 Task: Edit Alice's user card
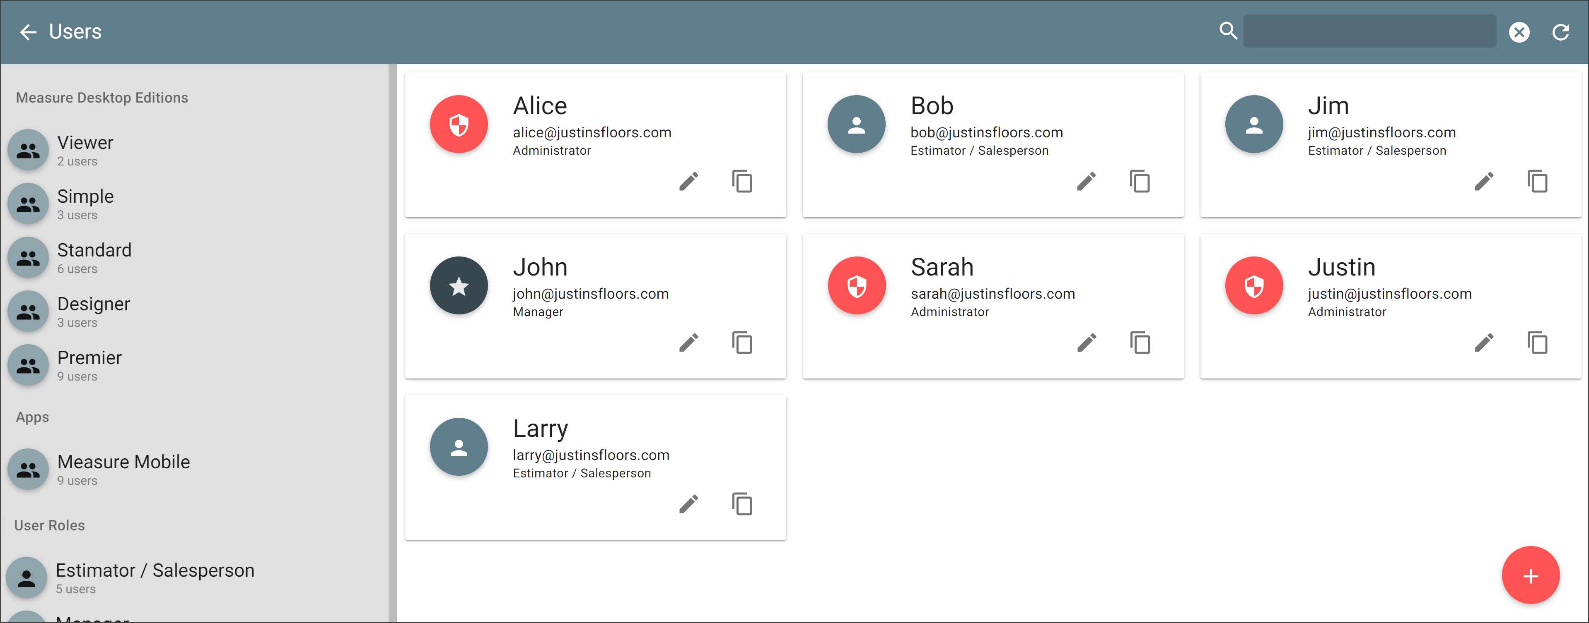(689, 182)
